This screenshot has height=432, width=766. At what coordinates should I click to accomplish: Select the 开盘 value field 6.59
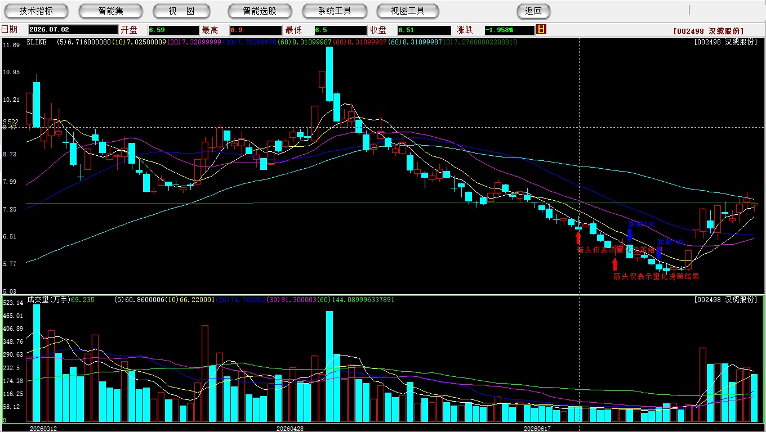[173, 30]
